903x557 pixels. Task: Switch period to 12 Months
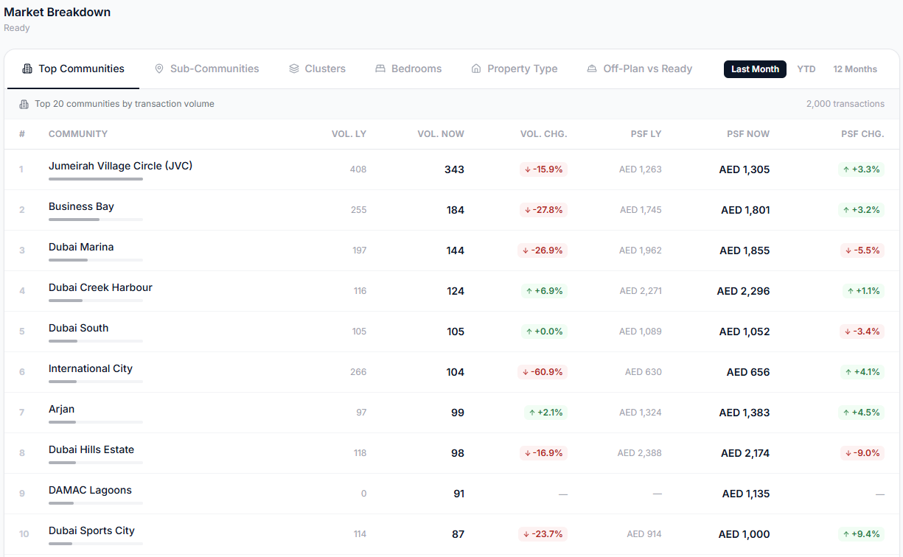tap(855, 69)
